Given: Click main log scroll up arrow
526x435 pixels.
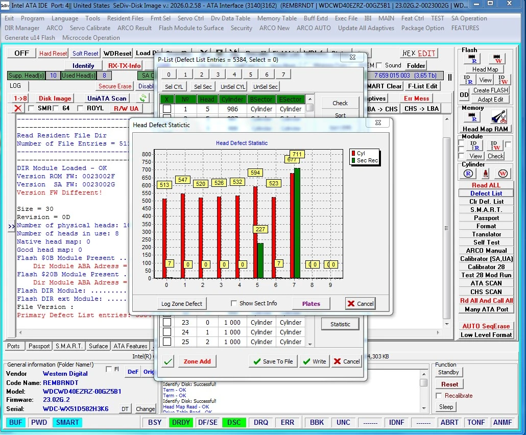Looking at the screenshot, I should coord(446,119).
